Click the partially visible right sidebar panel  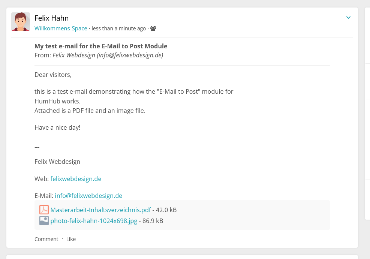pyautogui.click(x=367, y=112)
